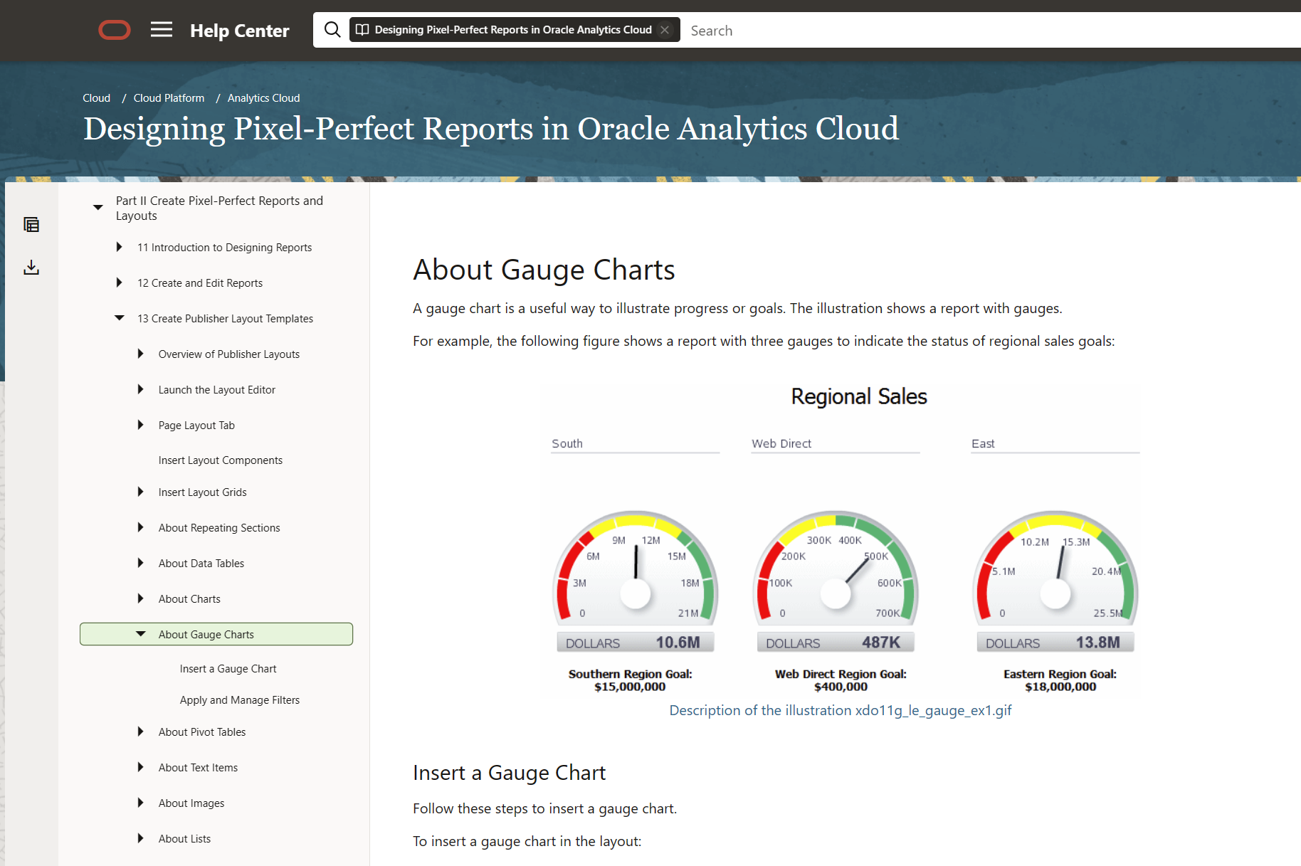Open Overview of Publisher Layouts topic
Viewport: 1301px width, 866px height.
coord(229,354)
